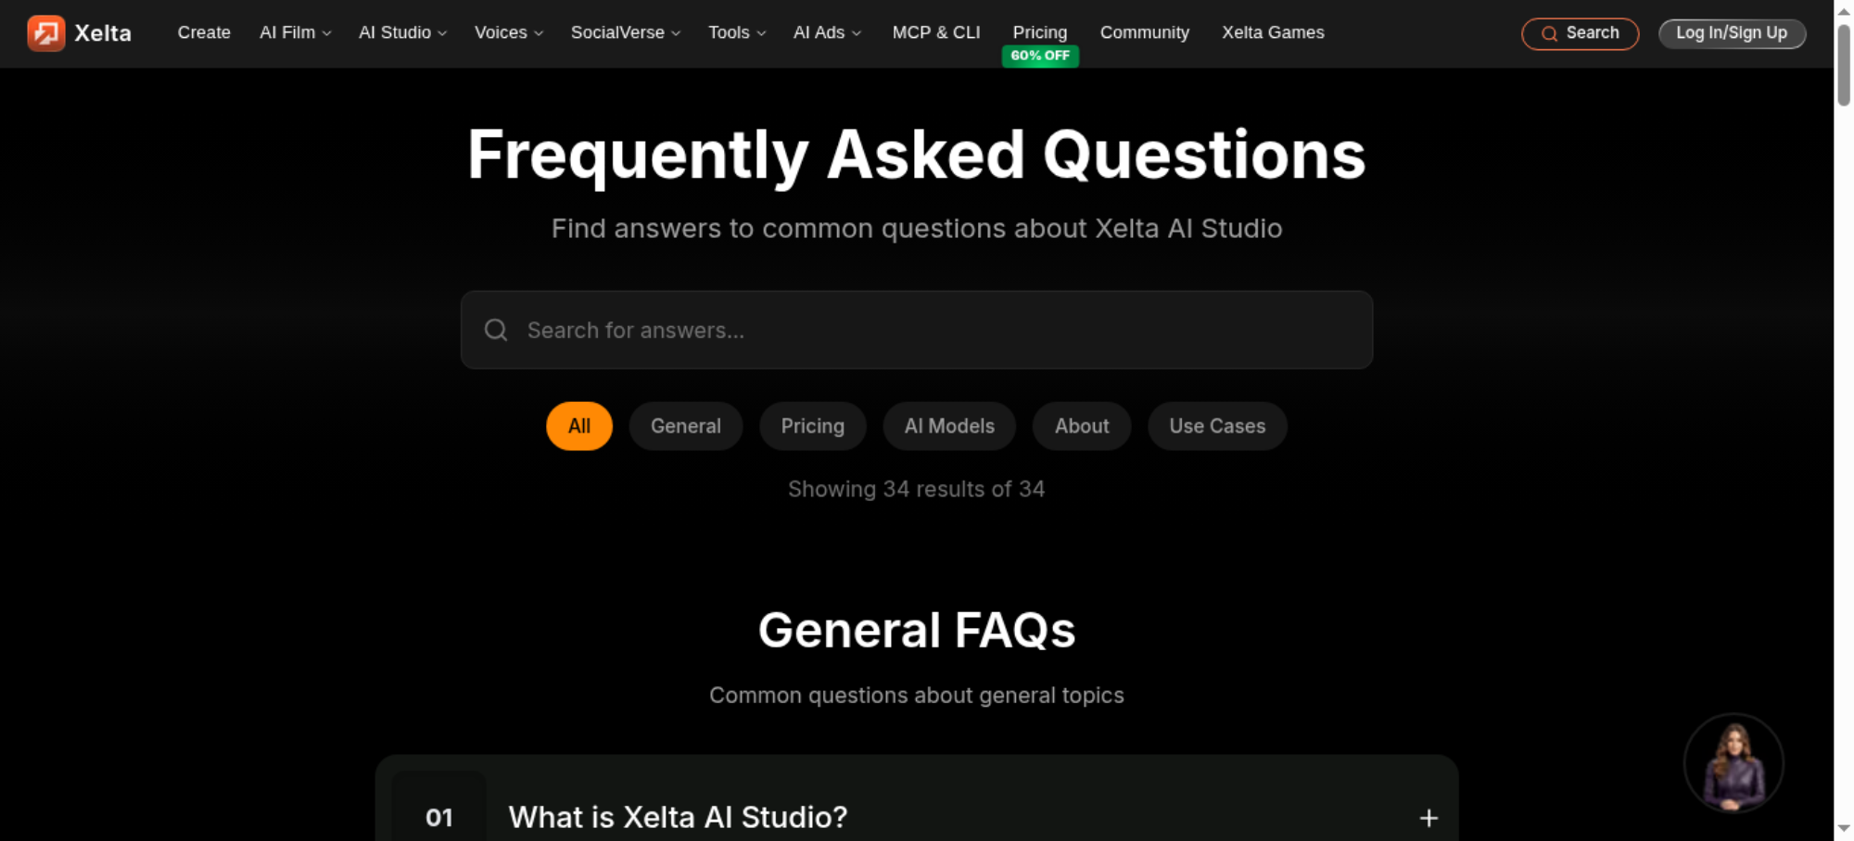The image size is (1854, 841).
Task: Expand the 'What is Xelta AI Studio?' plus icon
Action: click(x=1429, y=818)
